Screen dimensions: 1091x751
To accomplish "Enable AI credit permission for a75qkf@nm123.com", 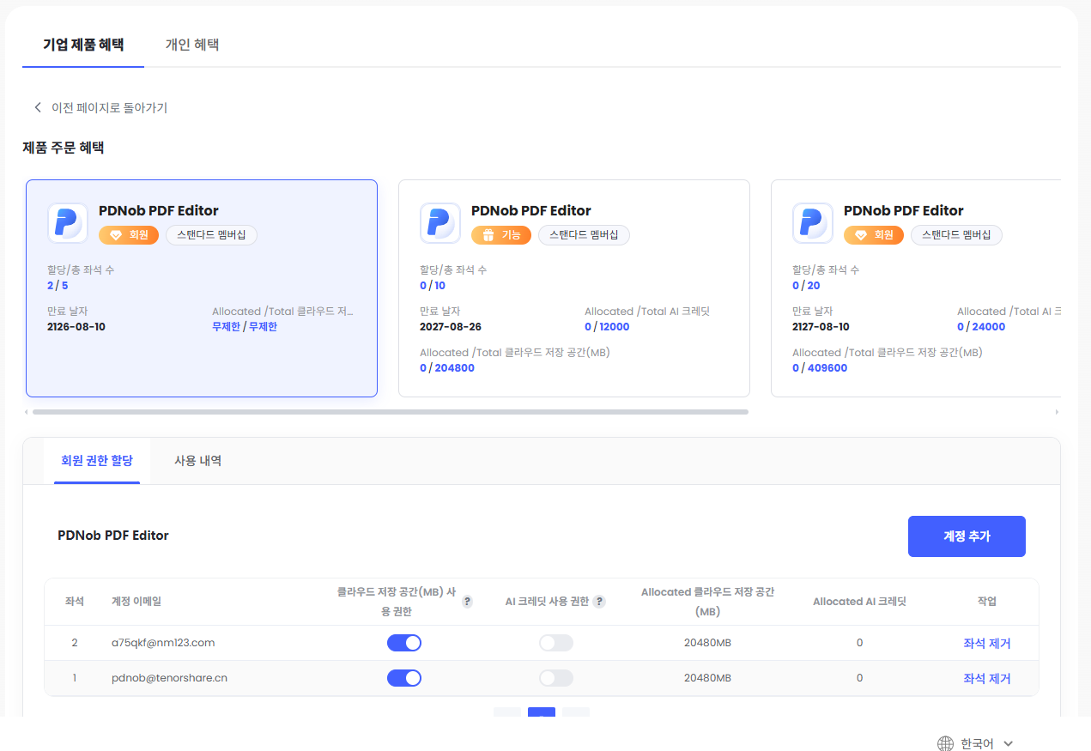I will (556, 643).
